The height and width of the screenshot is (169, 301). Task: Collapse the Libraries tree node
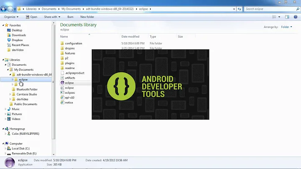[x=3, y=60]
